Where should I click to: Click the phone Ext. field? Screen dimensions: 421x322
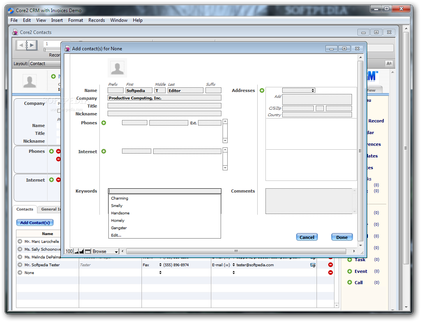coord(210,123)
